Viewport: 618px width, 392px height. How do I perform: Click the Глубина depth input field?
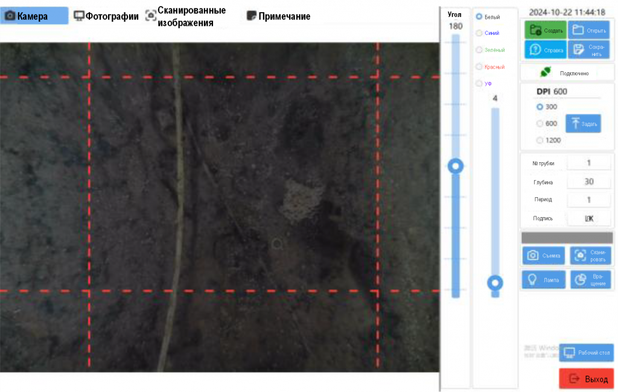pyautogui.click(x=588, y=182)
